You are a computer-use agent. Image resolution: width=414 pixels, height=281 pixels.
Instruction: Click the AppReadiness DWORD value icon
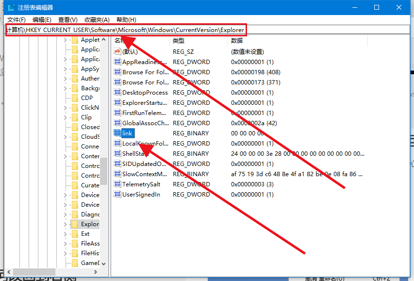point(117,62)
